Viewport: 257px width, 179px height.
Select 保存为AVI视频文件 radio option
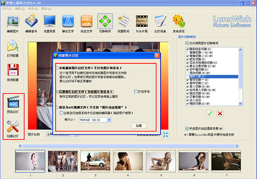click(57, 107)
